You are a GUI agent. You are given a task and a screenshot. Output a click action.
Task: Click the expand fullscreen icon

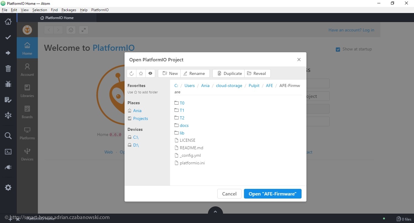coord(84,30)
